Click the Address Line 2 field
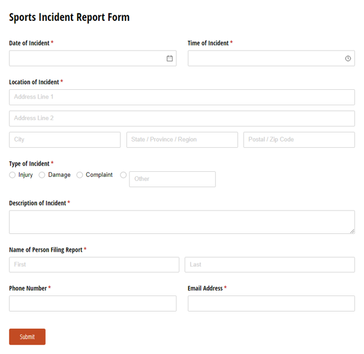364x354 pixels. pos(182,118)
